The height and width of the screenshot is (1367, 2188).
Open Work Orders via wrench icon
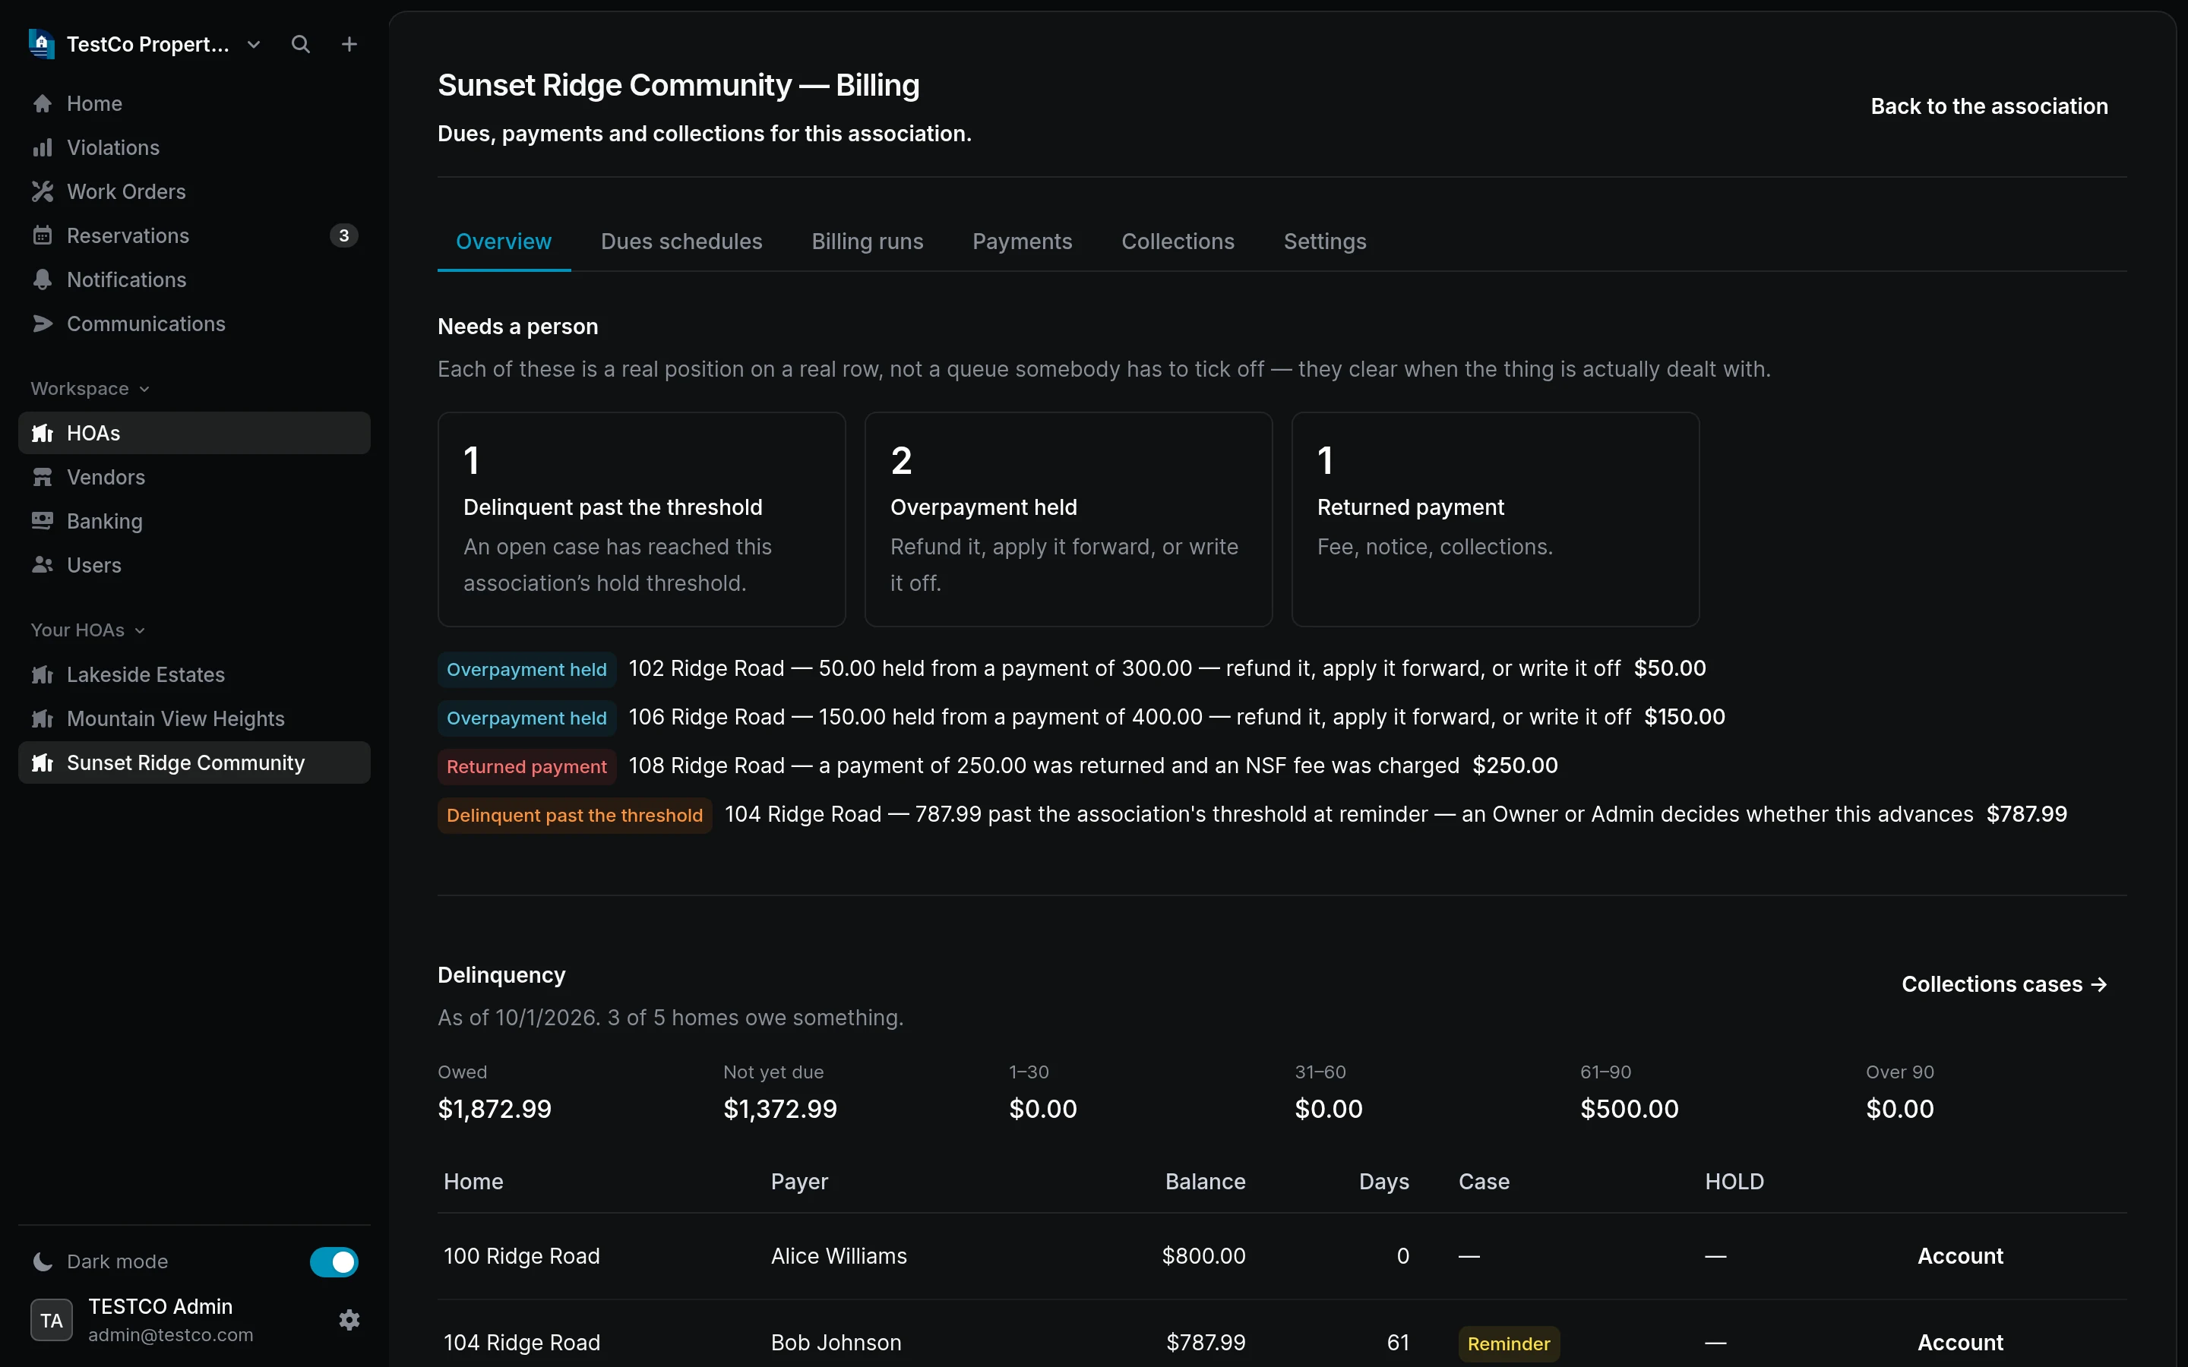(43, 191)
